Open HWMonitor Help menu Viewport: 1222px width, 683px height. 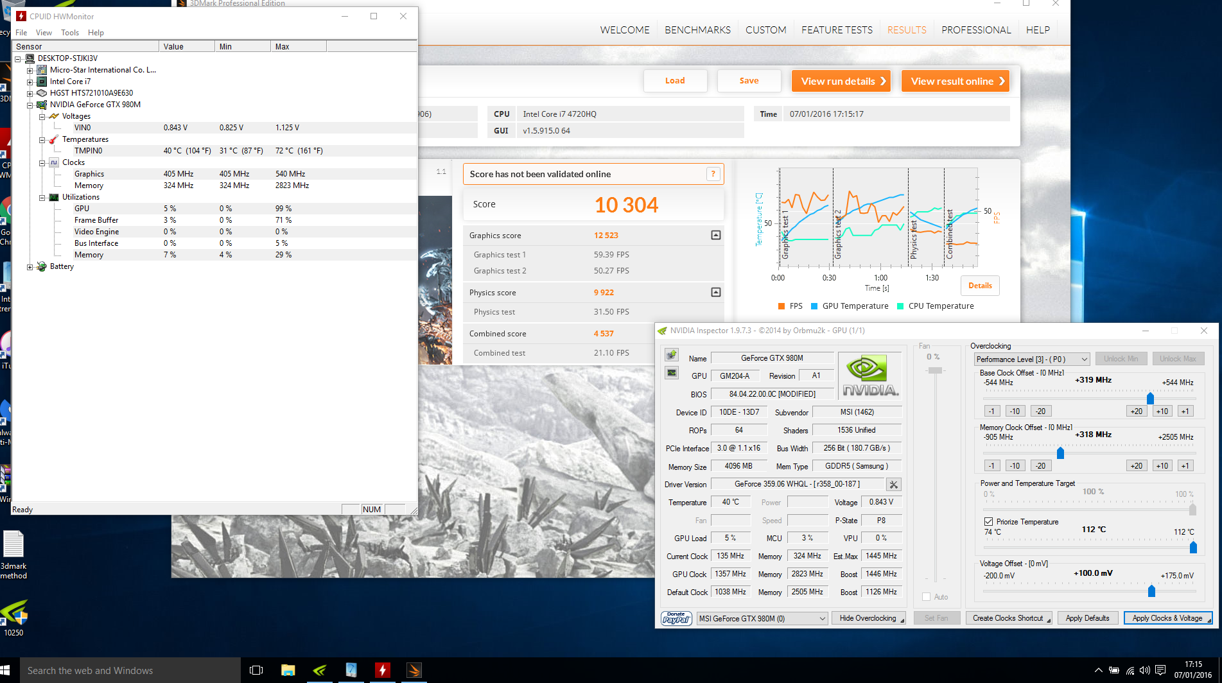96,33
